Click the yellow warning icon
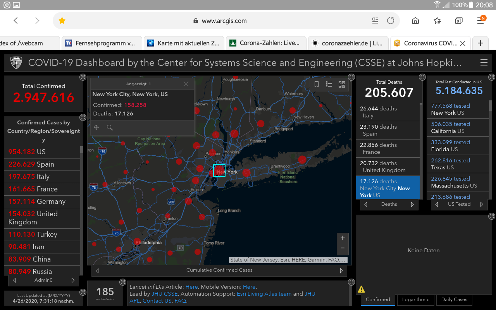This screenshot has height=310, width=496. click(361, 289)
